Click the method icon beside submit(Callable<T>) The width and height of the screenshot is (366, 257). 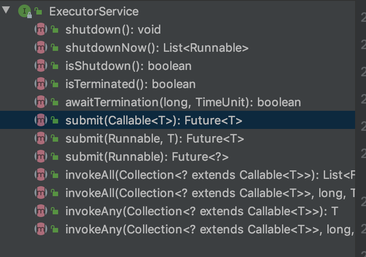pyautogui.click(x=40, y=121)
